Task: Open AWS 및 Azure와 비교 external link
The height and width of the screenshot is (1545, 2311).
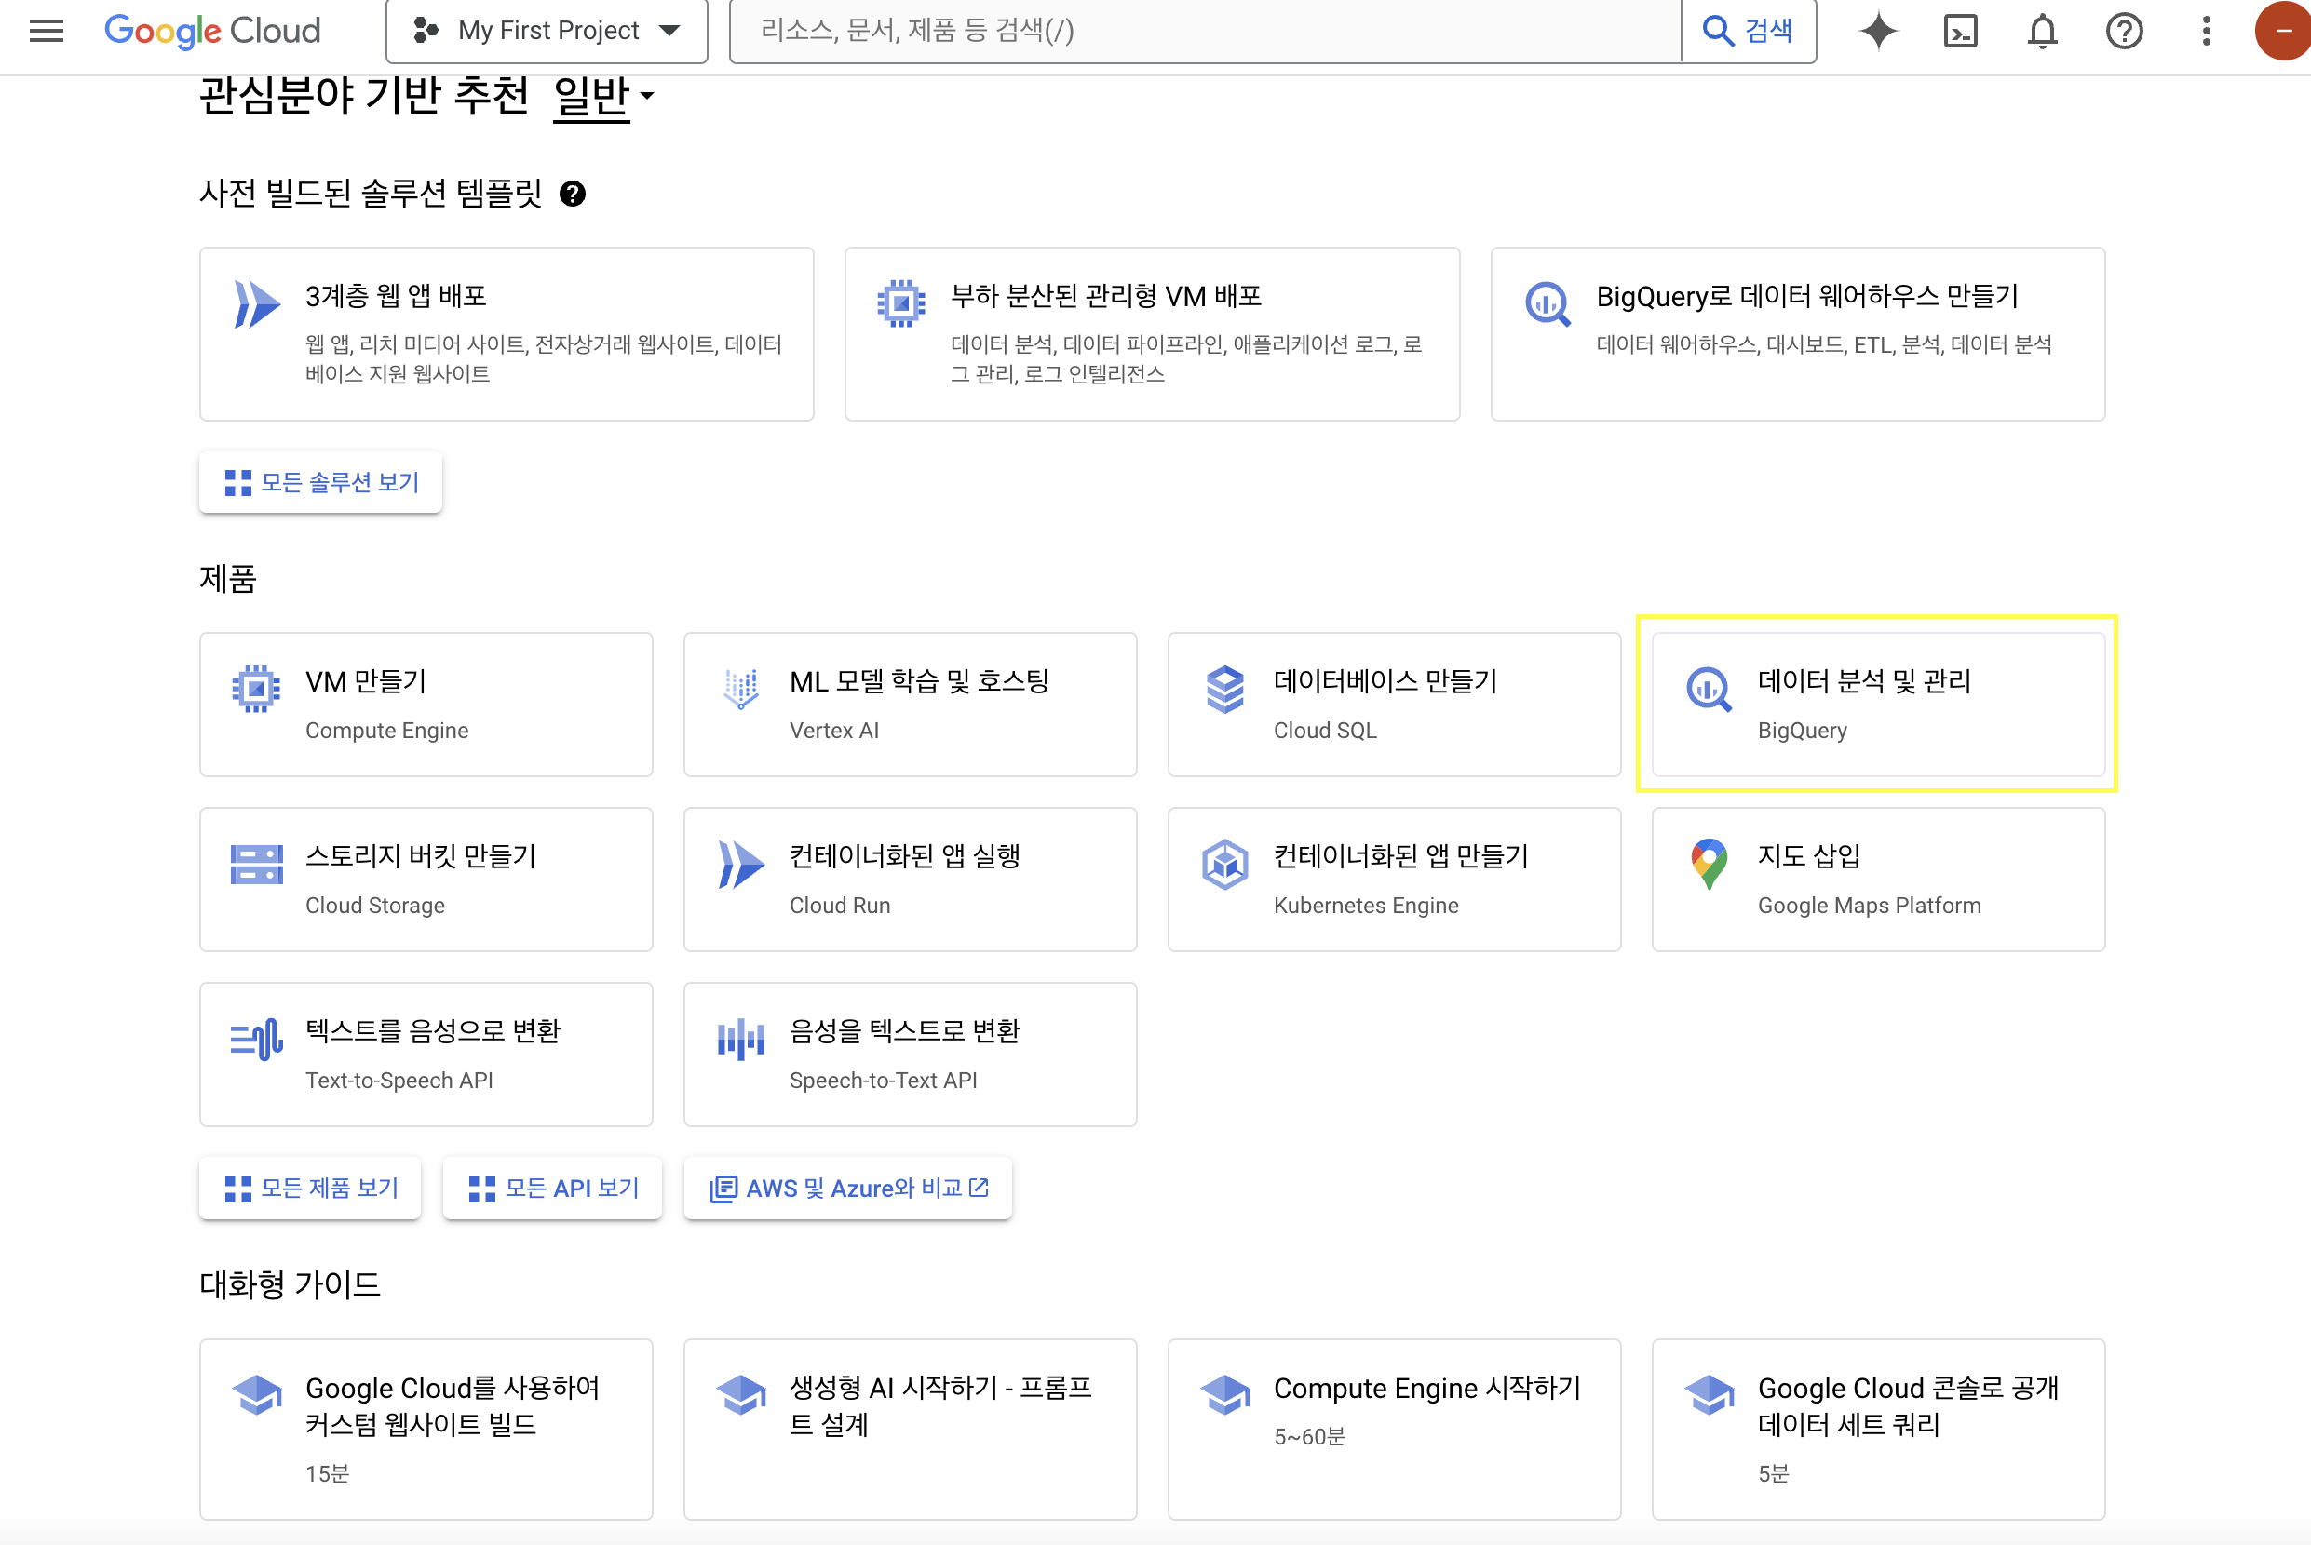Action: 848,1189
